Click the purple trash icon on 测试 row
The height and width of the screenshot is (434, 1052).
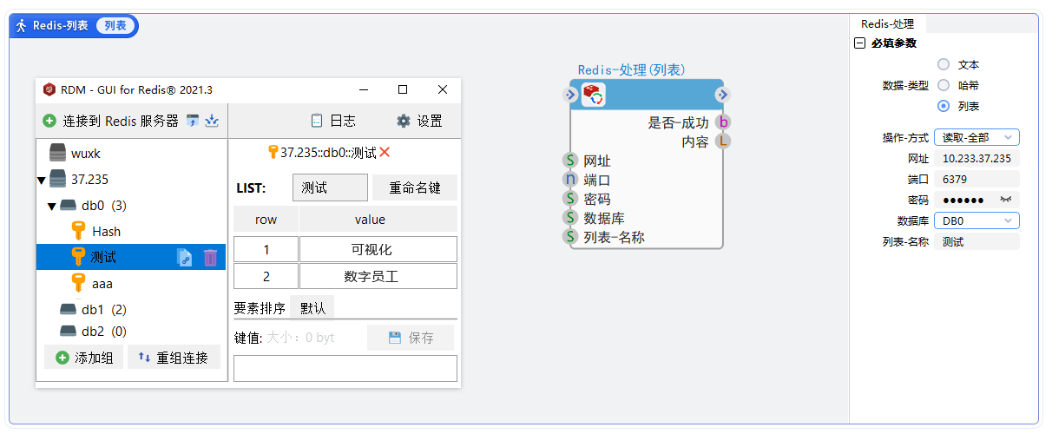[210, 257]
